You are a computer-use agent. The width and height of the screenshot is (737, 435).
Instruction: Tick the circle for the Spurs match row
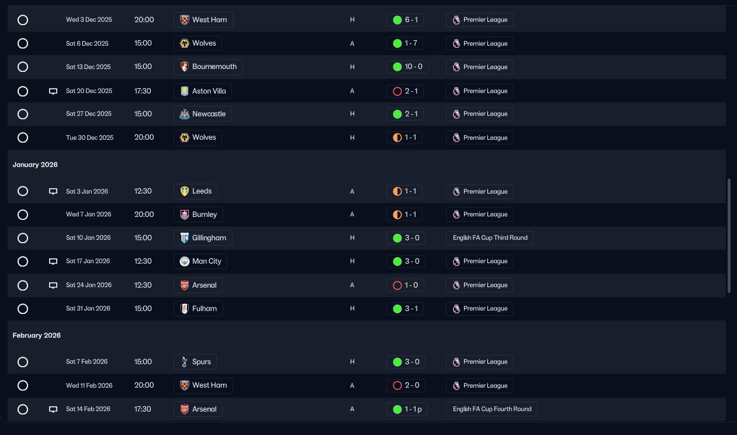[x=23, y=362]
